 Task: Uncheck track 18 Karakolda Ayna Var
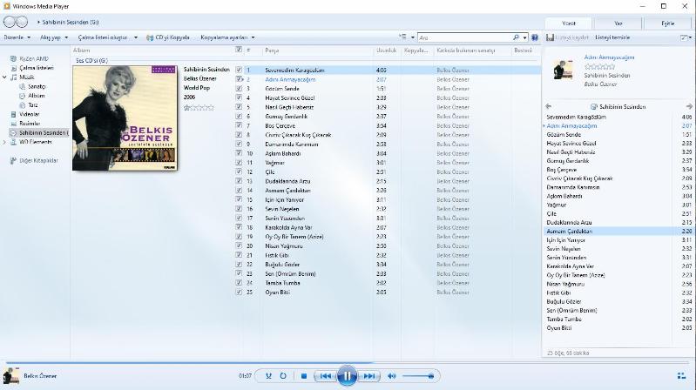click(239, 227)
